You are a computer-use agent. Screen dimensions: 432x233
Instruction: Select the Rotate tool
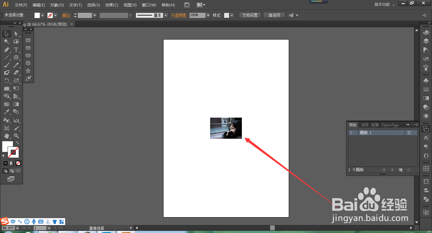[7, 81]
